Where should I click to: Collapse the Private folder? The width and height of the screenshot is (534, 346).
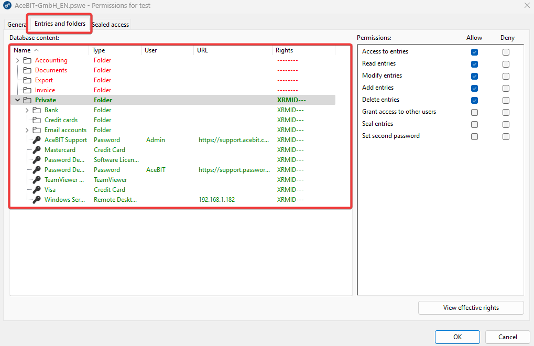17,100
